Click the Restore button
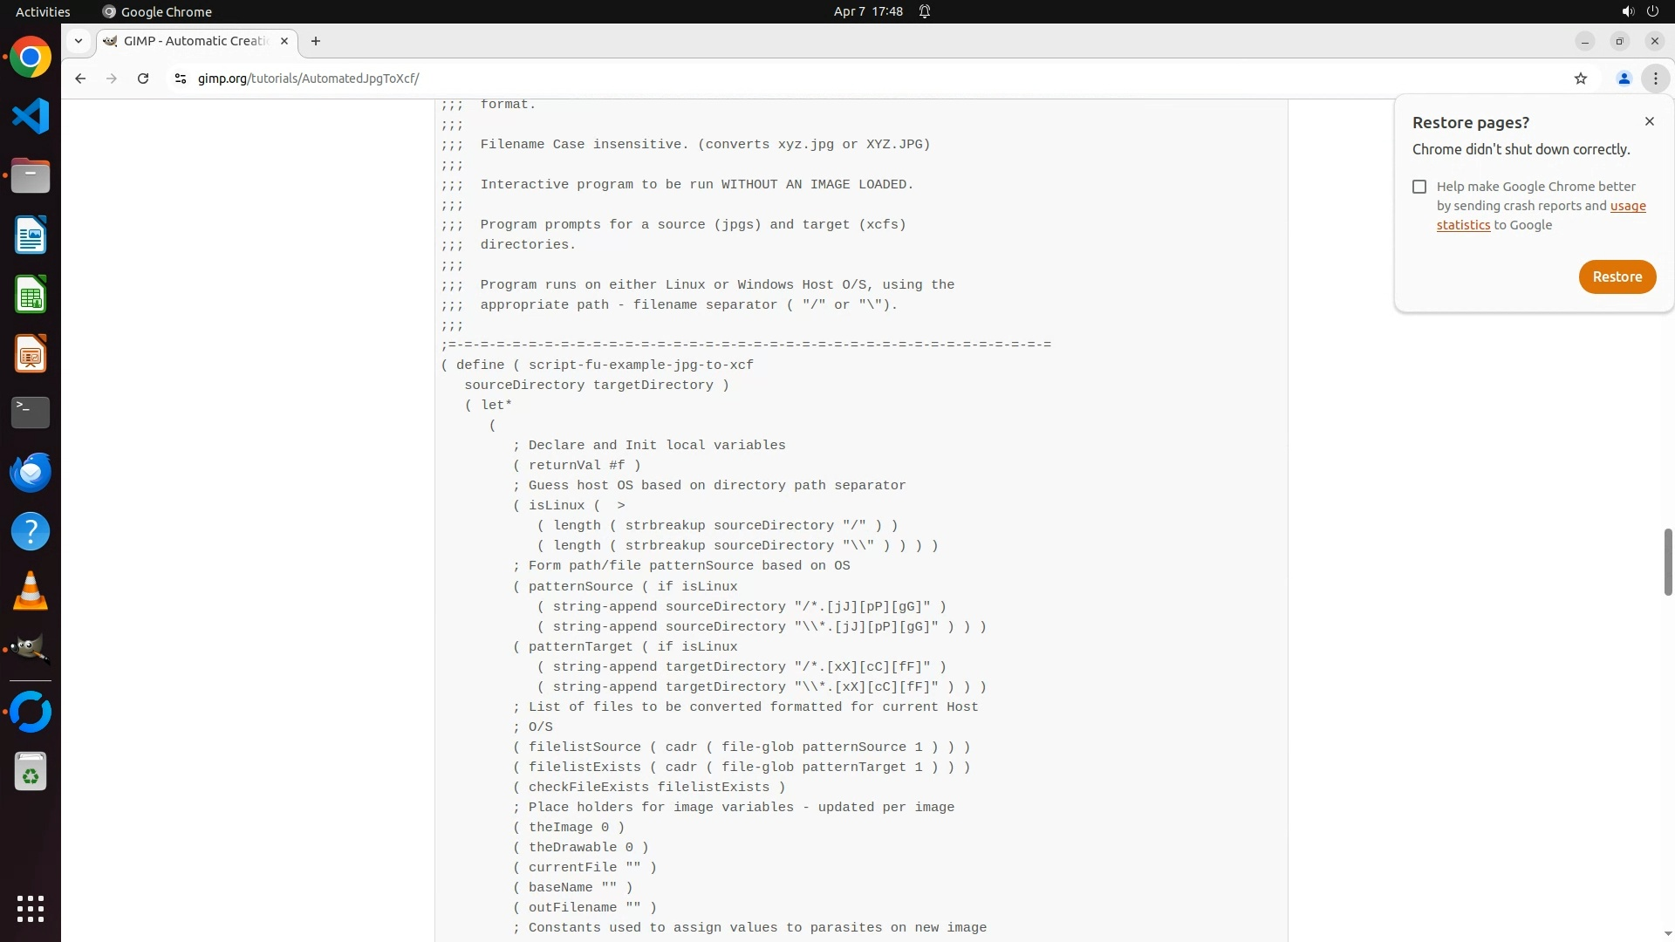 tap(1617, 276)
